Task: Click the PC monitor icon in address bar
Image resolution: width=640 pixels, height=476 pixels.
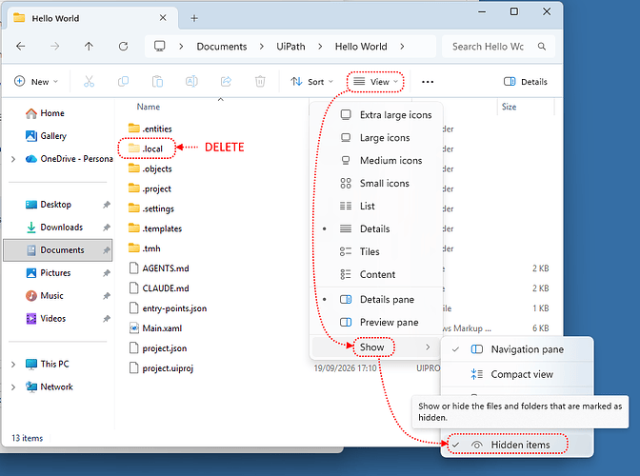Action: (160, 46)
